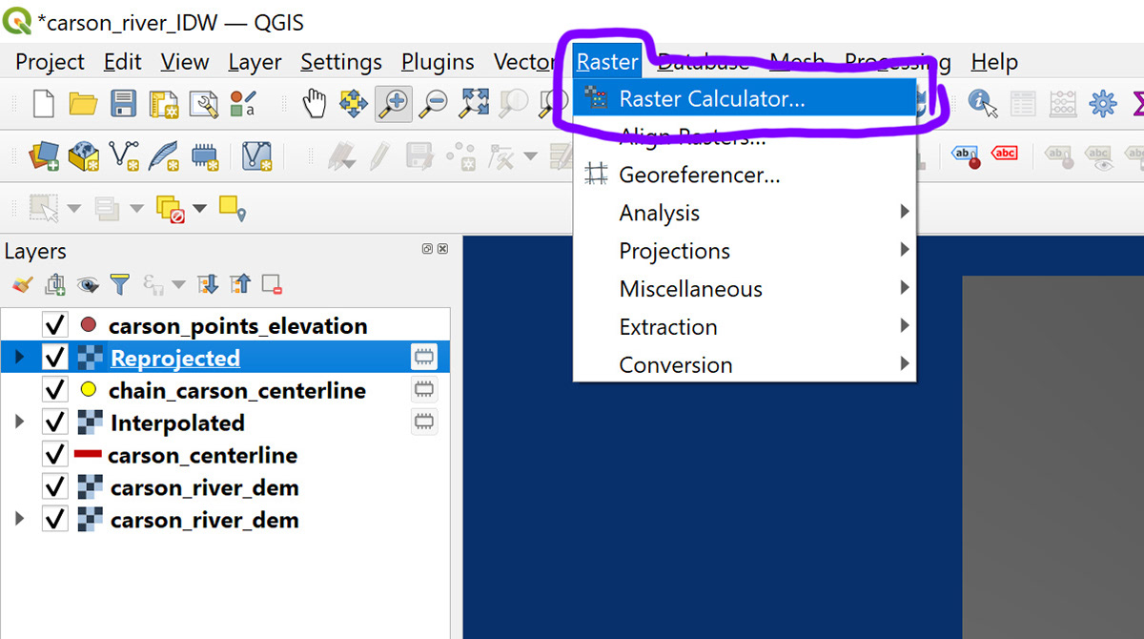The image size is (1144, 639).
Task: Click the Zoom Full extent icon
Action: [475, 103]
